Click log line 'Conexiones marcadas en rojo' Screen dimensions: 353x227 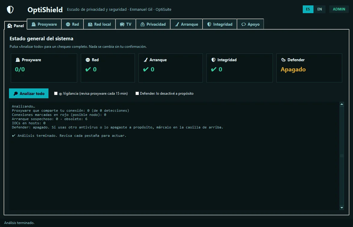[x=59, y=115]
